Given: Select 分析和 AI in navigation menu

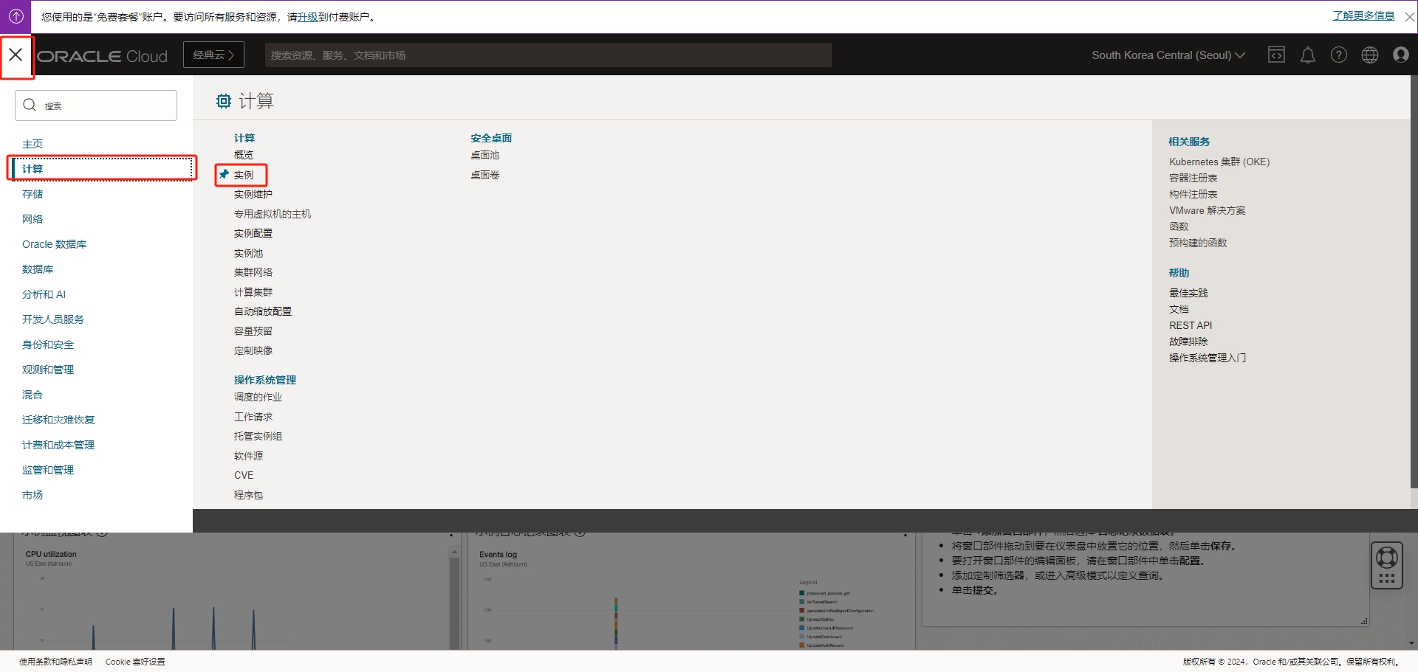Looking at the screenshot, I should click(x=44, y=294).
